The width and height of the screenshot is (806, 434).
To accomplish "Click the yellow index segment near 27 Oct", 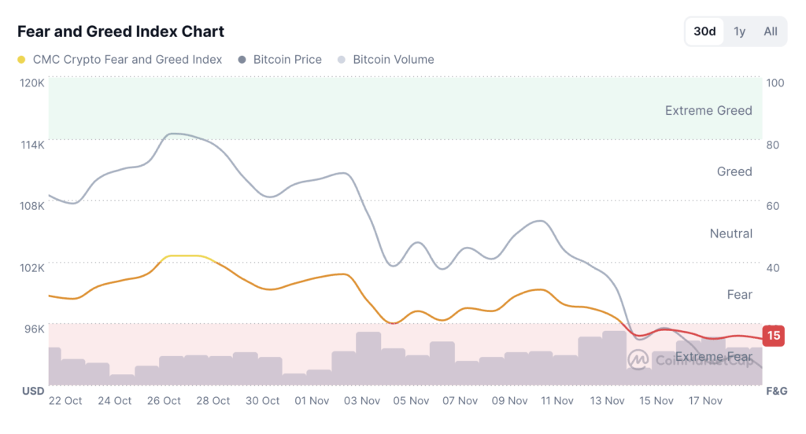I will coord(187,256).
